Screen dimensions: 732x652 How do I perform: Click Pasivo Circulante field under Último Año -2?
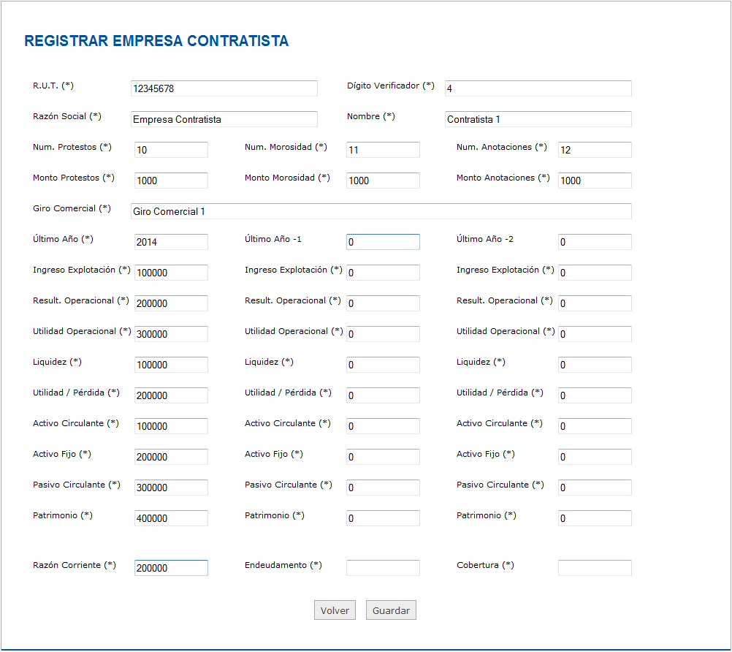[595, 488]
